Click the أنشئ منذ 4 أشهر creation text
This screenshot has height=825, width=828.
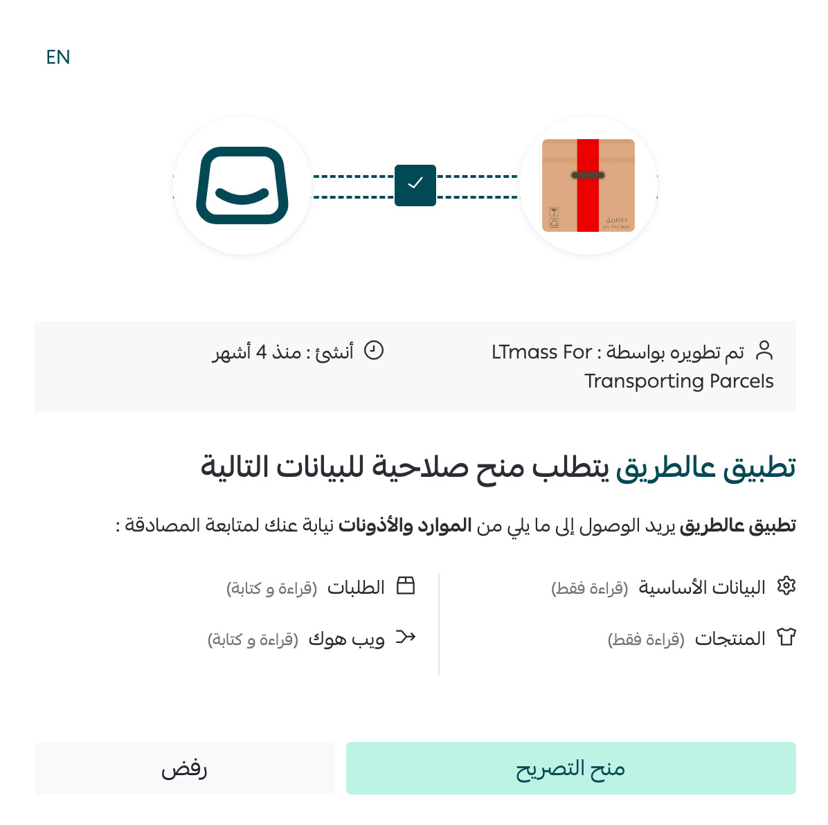point(283,352)
